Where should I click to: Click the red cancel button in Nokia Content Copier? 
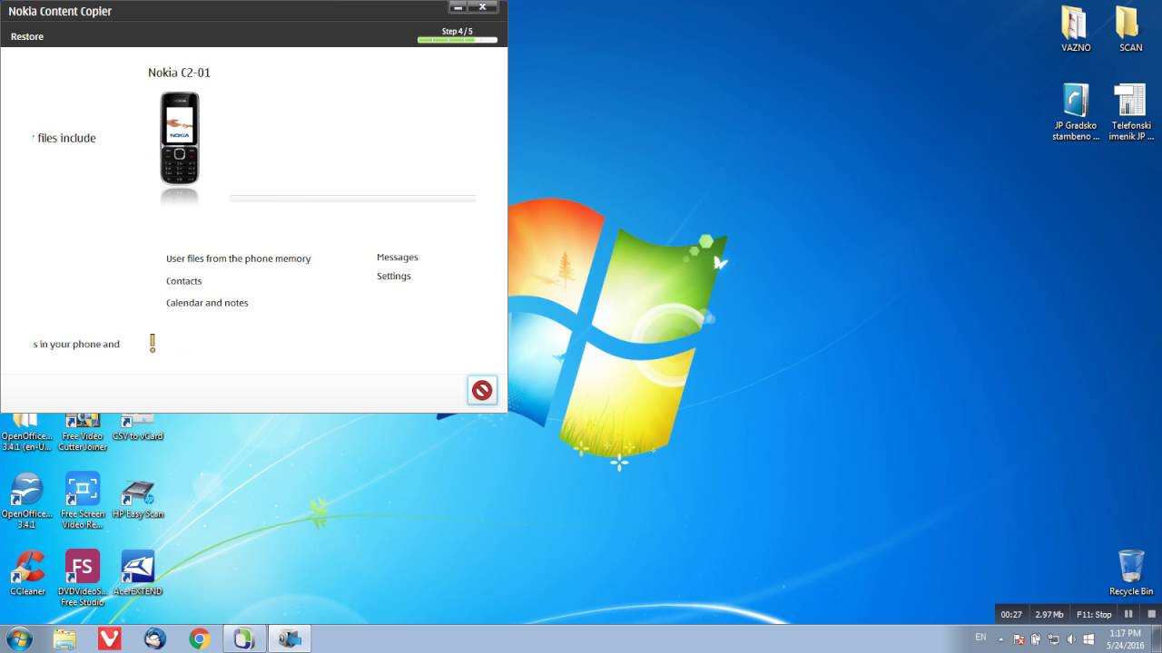coord(482,390)
